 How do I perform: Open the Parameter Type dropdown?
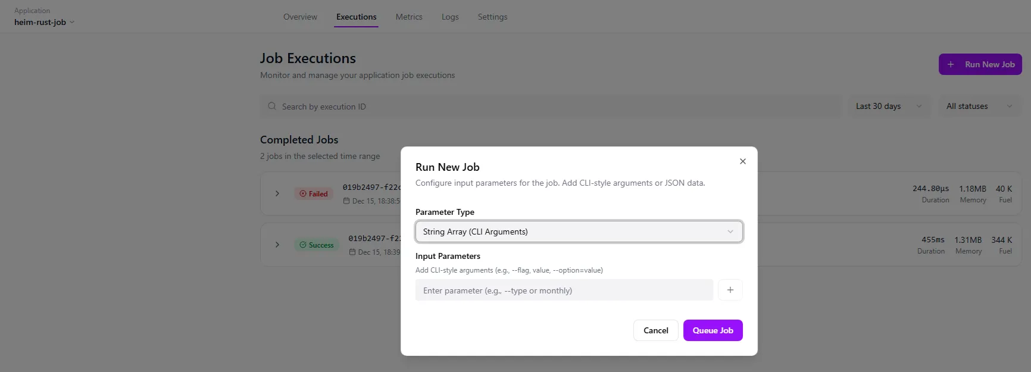point(579,232)
